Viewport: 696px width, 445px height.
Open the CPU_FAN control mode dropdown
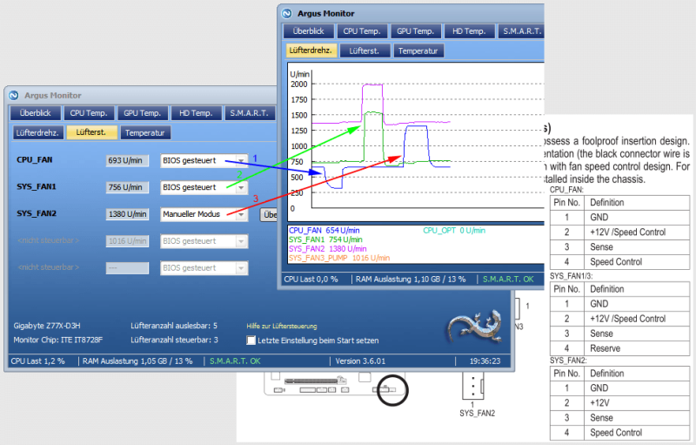204,161
